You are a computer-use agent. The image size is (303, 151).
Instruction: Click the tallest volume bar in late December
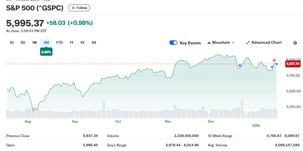click(242, 110)
